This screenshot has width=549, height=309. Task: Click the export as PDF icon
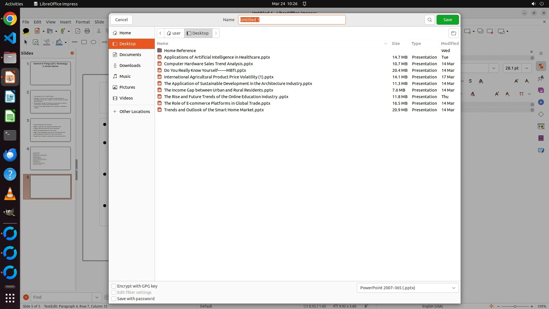pyautogui.click(x=77, y=31)
